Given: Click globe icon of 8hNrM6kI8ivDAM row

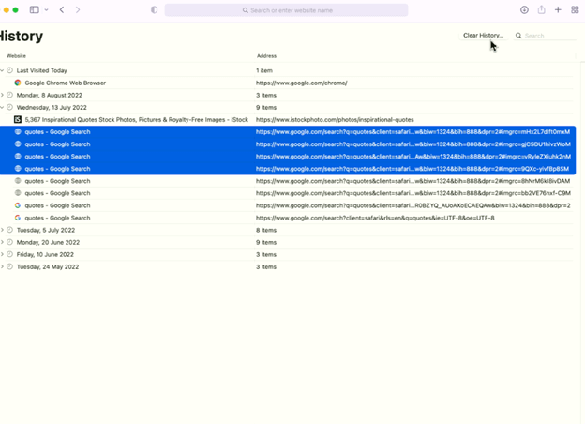Looking at the screenshot, I should 18,181.
